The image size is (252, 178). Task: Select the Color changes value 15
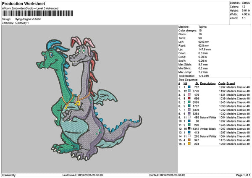pyautogui.click(x=200, y=31)
